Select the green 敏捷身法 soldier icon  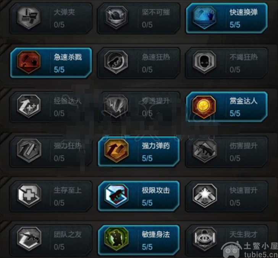(x=116, y=239)
